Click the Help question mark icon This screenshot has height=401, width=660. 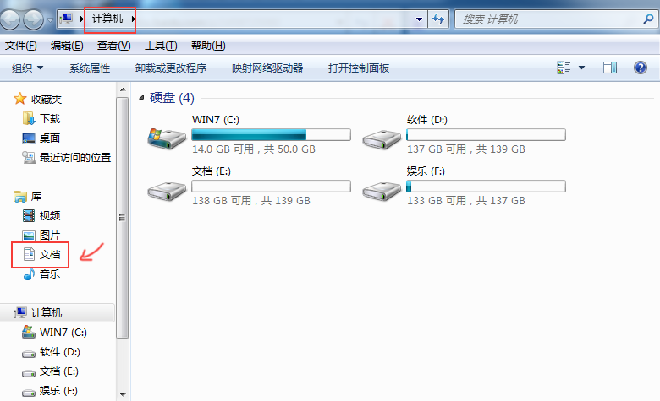tap(641, 68)
